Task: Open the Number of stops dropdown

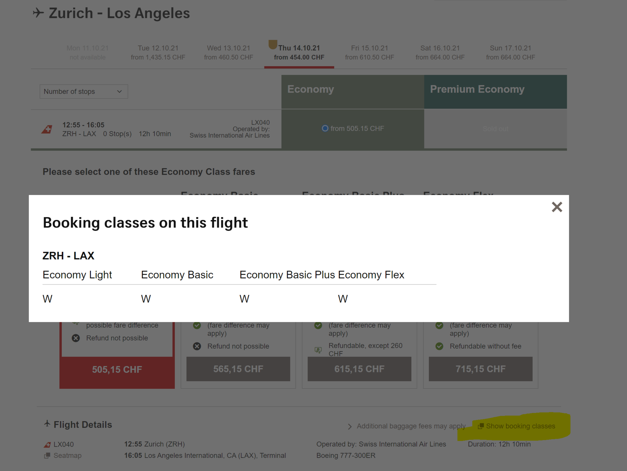Action: tap(84, 92)
